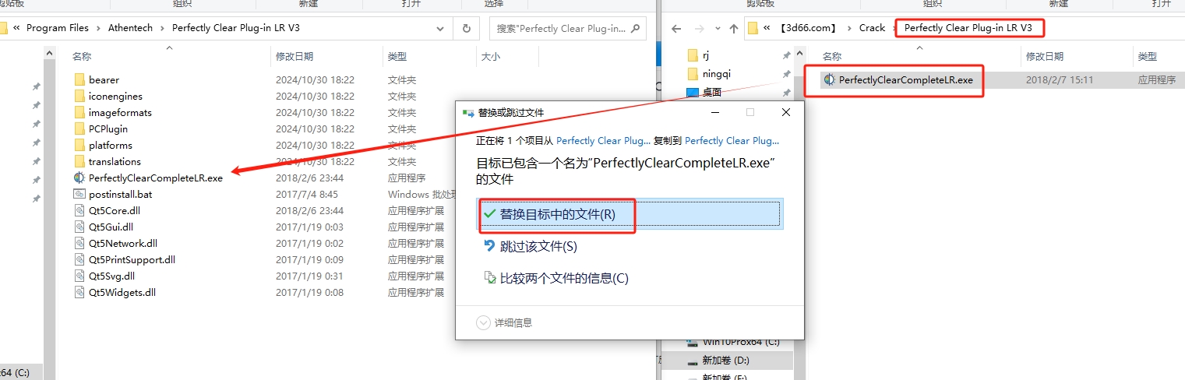Open the destination folder link after 复制到
Screen dimensions: 1185x380
pyautogui.click(x=732, y=141)
